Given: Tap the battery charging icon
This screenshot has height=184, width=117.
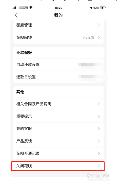Looking at the screenshot, I should click(x=102, y=8).
